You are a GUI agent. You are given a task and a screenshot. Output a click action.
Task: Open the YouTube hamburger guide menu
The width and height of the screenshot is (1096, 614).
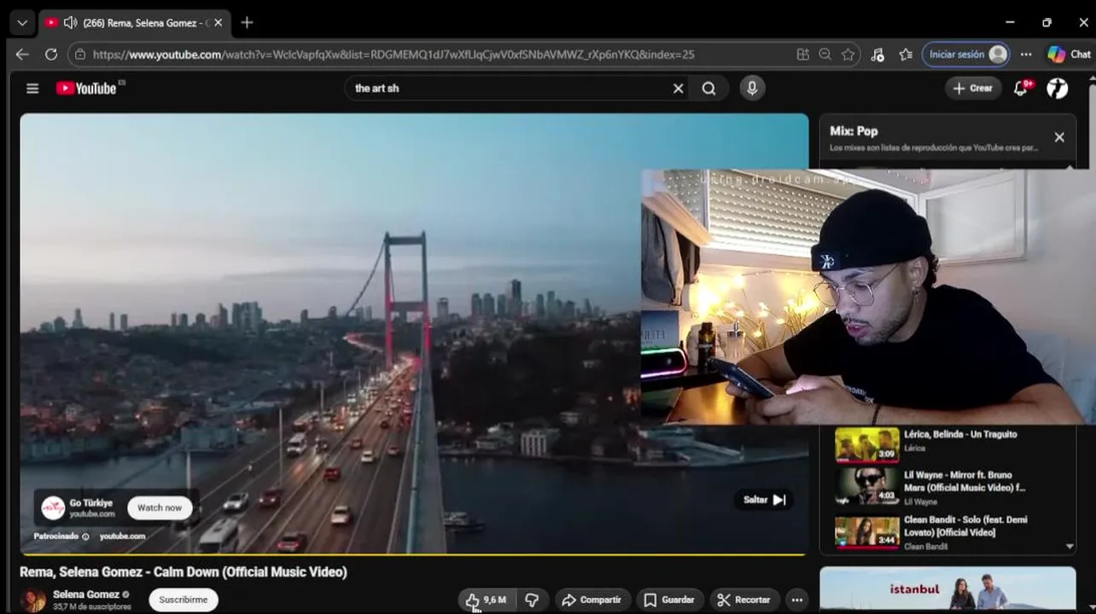click(x=32, y=88)
